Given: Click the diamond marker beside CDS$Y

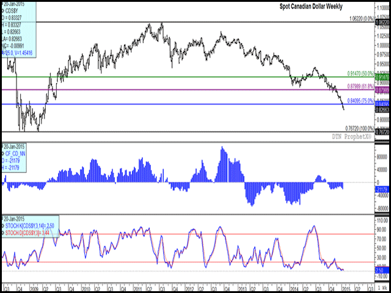Looking at the screenshot, I should (2, 10).
